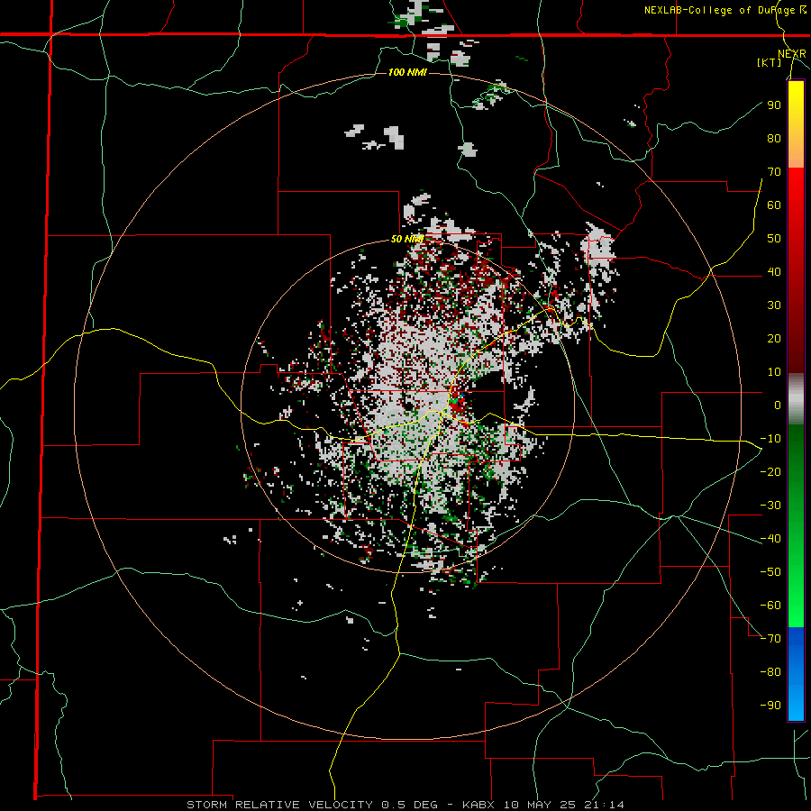Click the -20 value on velocity scale
The image size is (811, 811).
tap(770, 471)
